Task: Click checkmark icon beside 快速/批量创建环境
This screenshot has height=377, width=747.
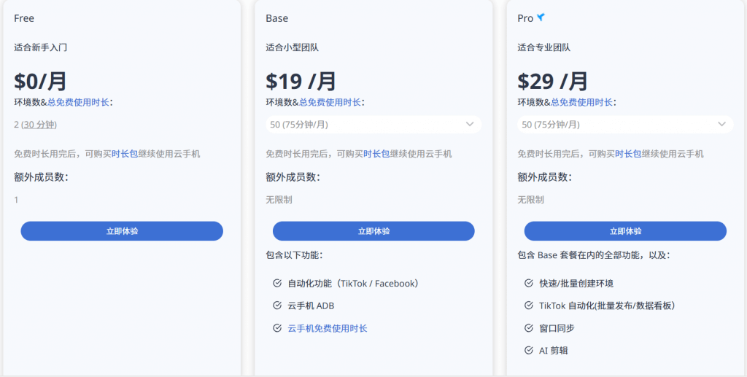Action: [529, 283]
